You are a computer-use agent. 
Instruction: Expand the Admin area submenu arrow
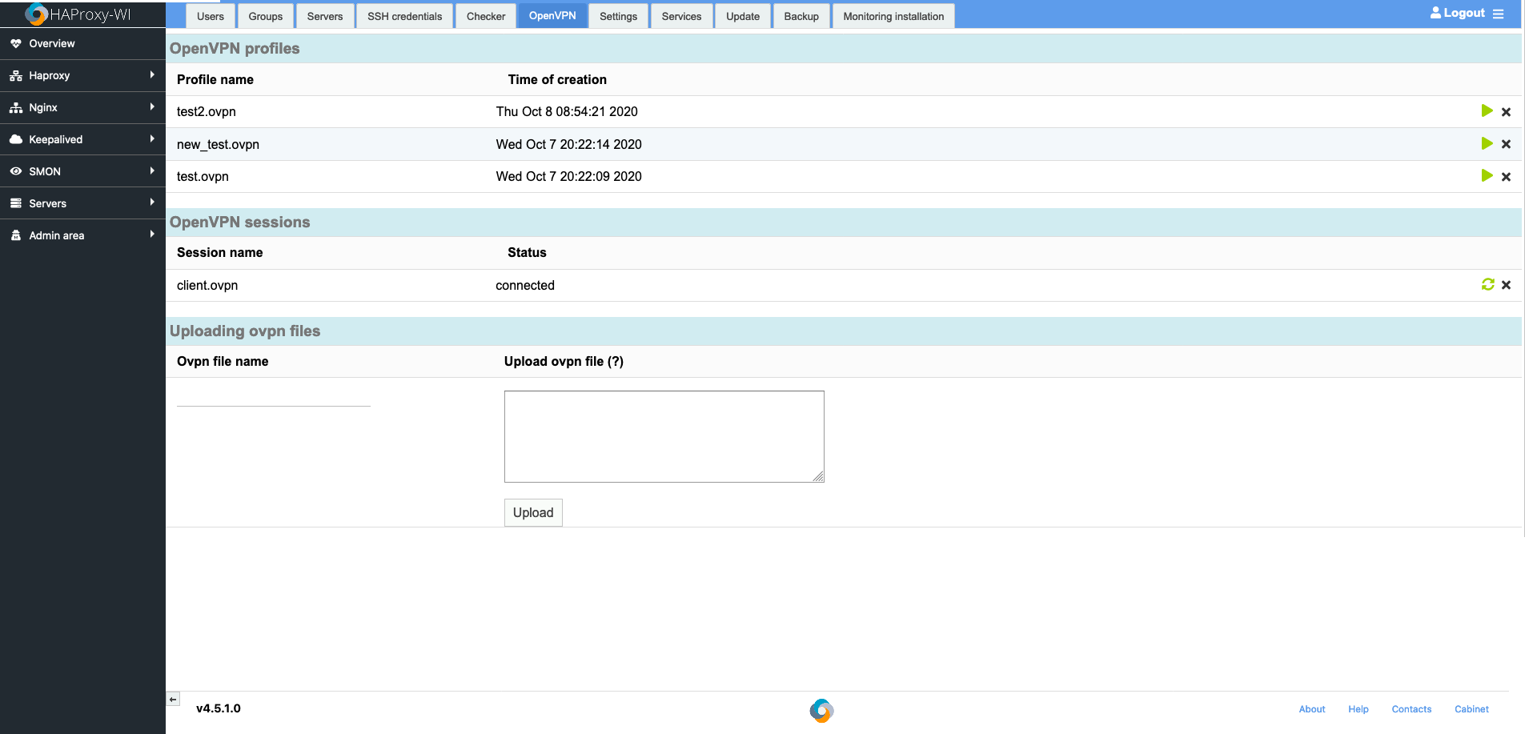click(152, 235)
